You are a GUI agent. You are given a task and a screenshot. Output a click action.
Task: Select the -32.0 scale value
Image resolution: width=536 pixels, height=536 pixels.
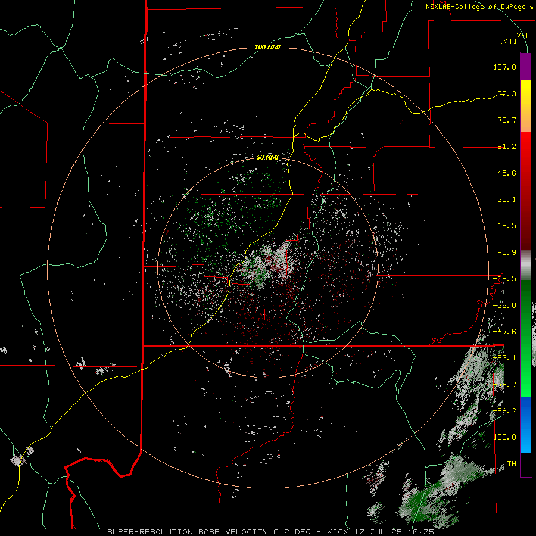pyautogui.click(x=504, y=306)
